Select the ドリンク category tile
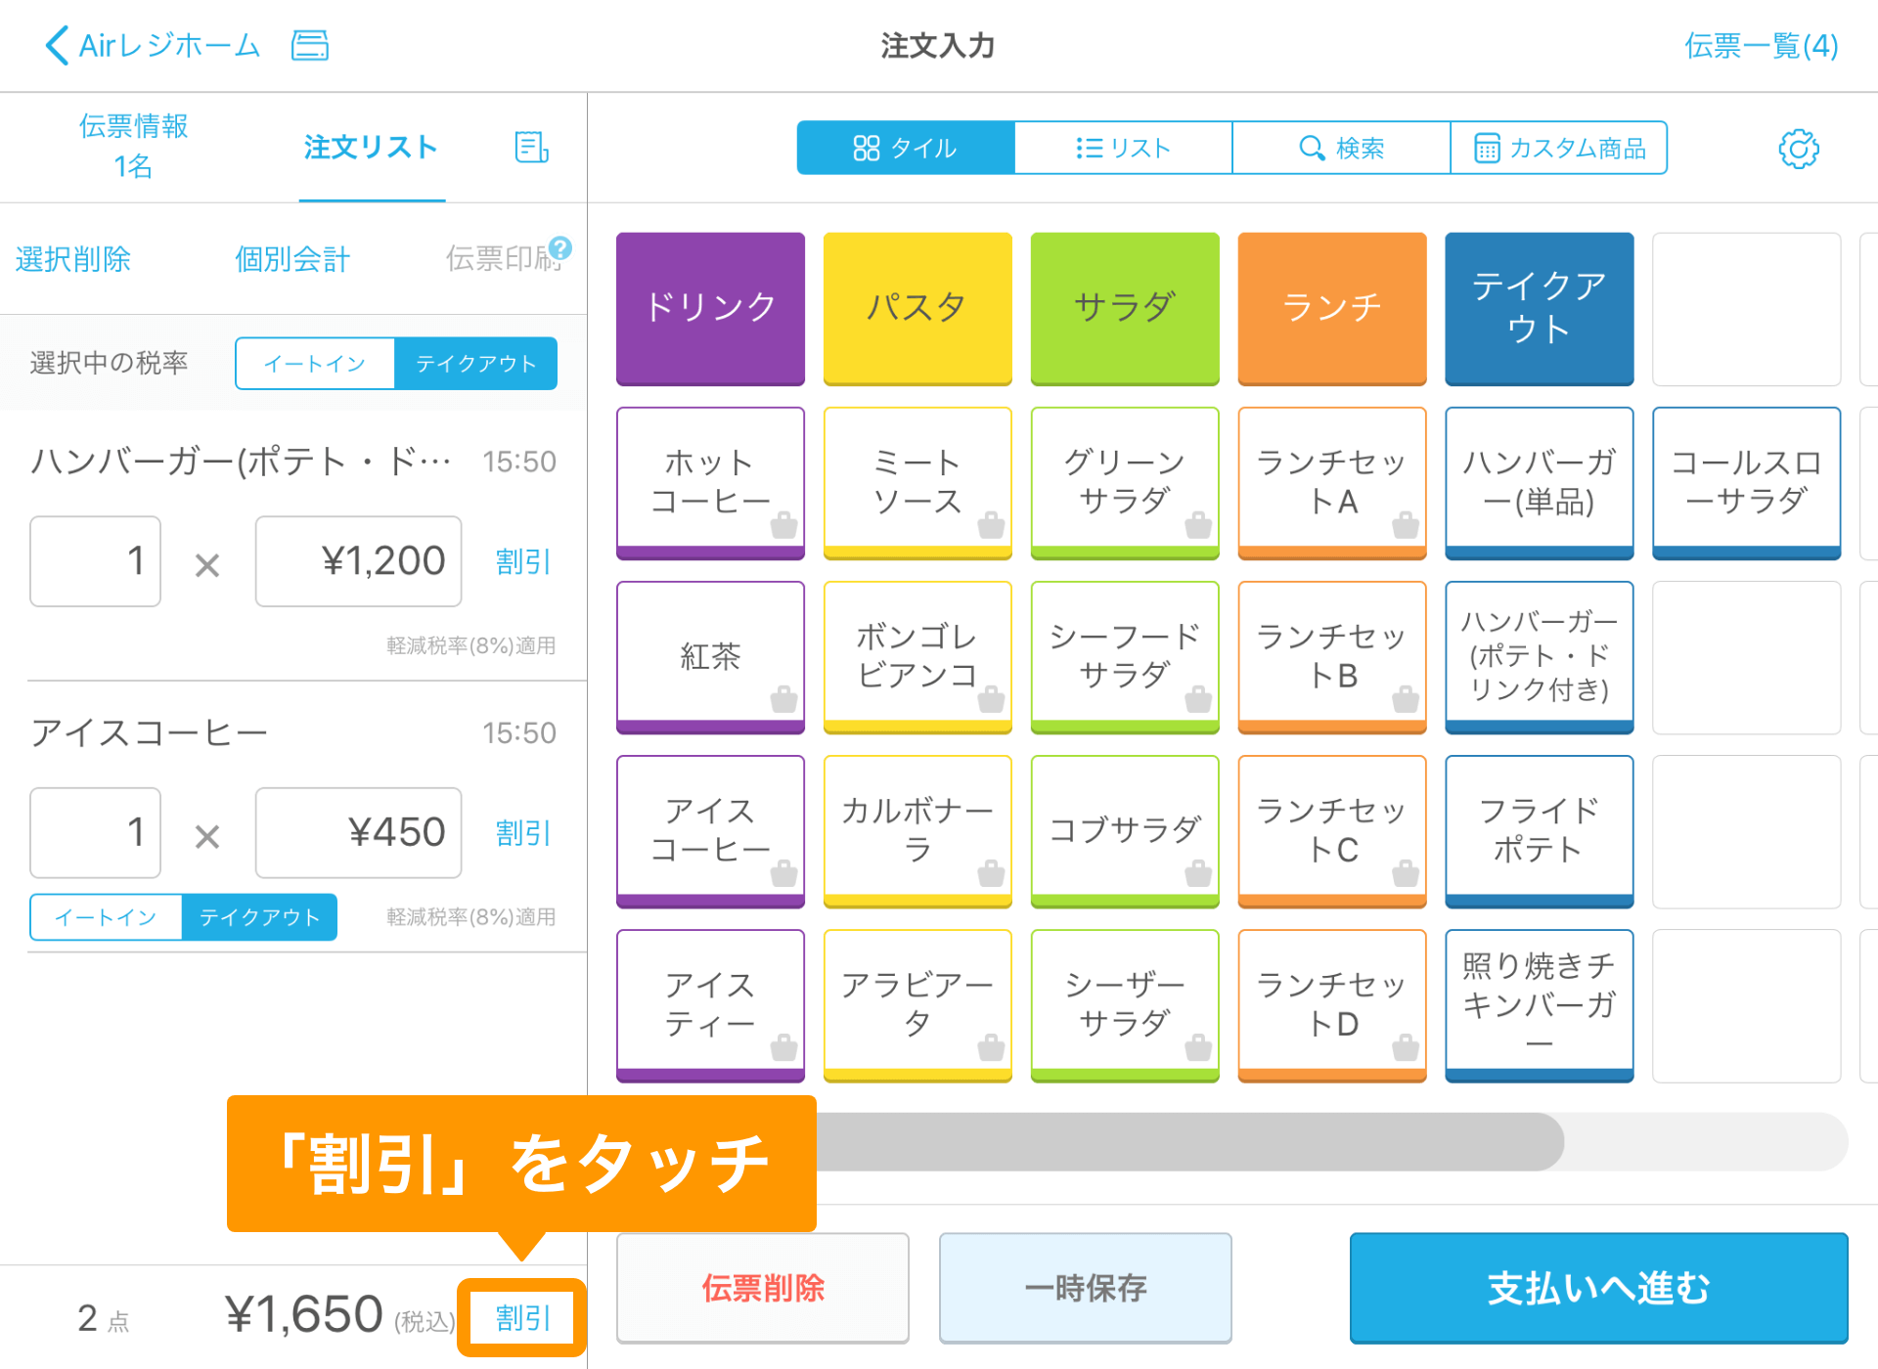This screenshot has height=1369, width=1878. tap(710, 309)
